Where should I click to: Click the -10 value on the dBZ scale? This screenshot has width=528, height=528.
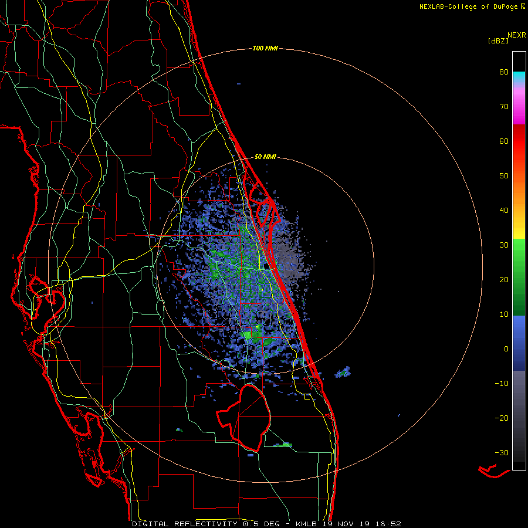tap(502, 384)
